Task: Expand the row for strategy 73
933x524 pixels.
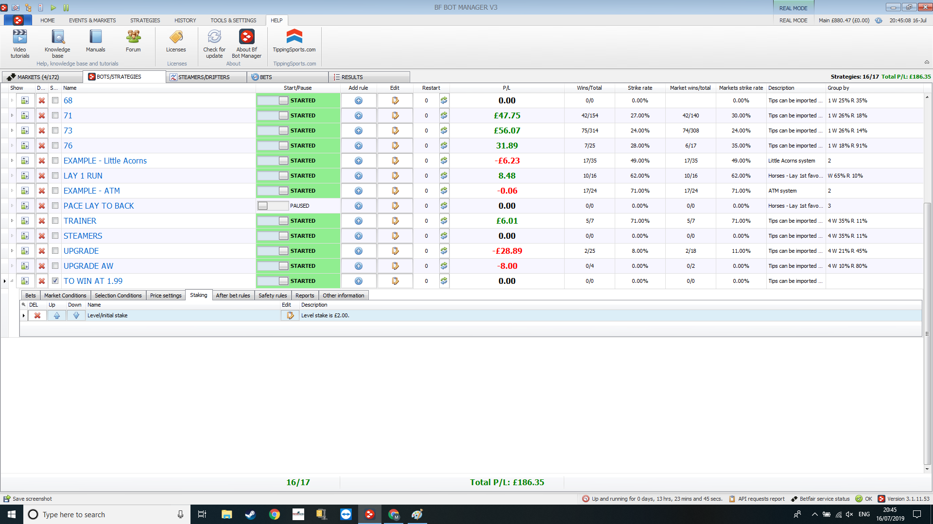Action: click(12, 131)
